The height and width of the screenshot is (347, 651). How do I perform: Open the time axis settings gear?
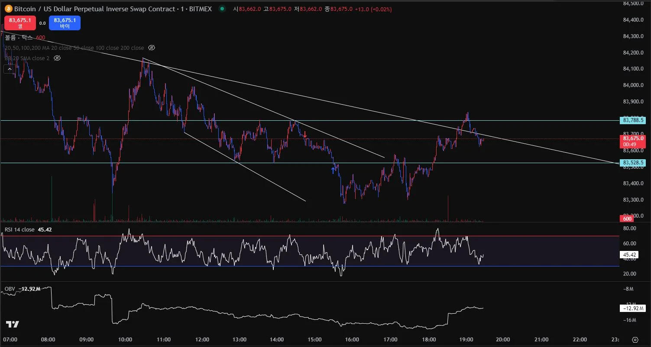[x=635, y=340]
